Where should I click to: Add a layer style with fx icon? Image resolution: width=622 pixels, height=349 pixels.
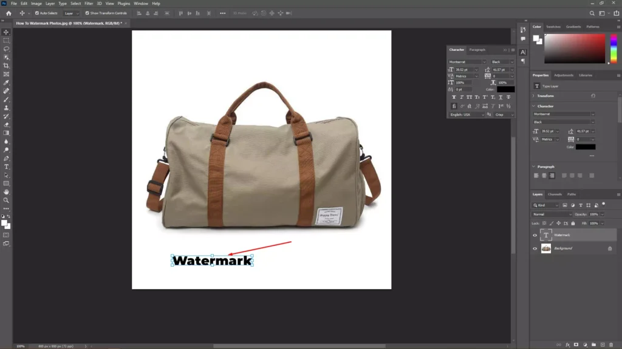coord(568,345)
